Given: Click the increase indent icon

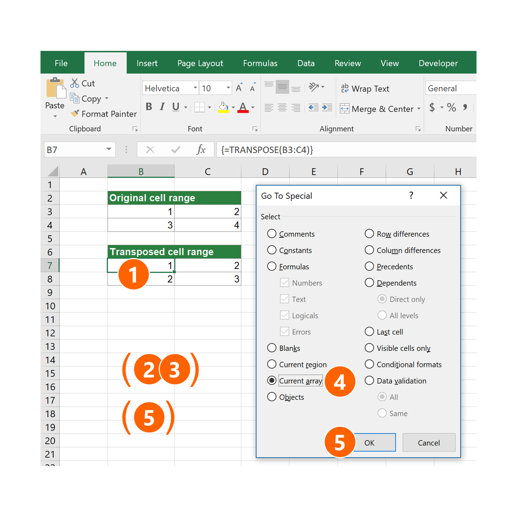Looking at the screenshot, I should coord(327,108).
